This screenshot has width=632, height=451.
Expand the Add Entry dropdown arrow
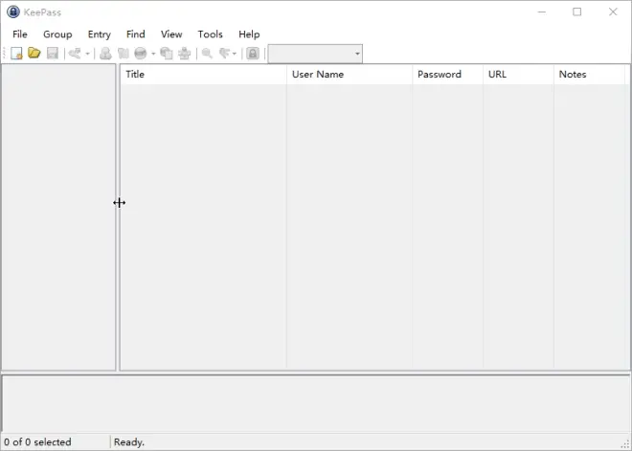87,54
